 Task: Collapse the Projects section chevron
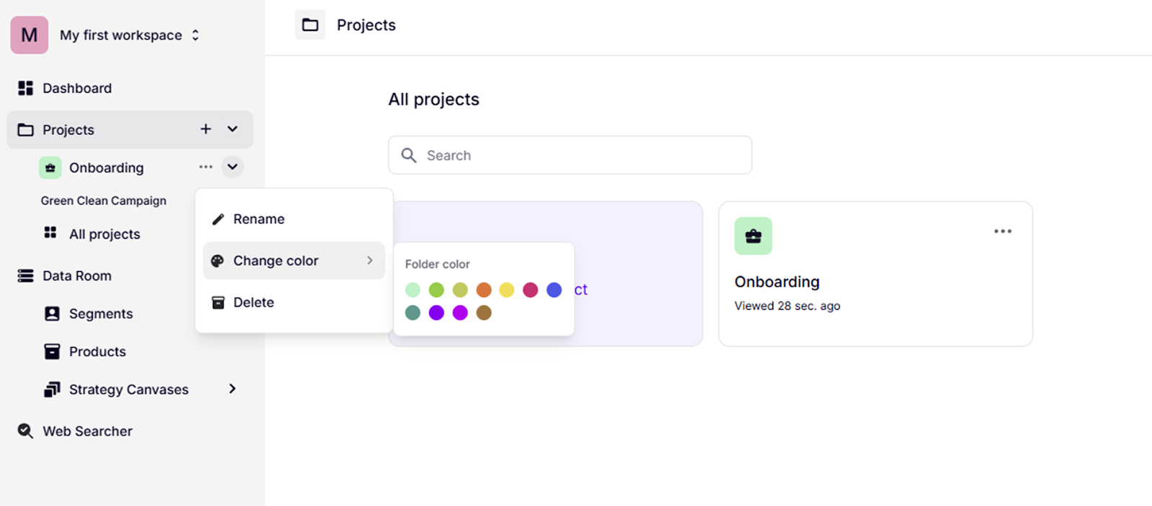click(233, 129)
